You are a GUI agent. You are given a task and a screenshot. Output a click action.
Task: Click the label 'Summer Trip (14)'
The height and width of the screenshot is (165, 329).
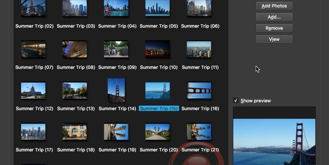point(117,108)
